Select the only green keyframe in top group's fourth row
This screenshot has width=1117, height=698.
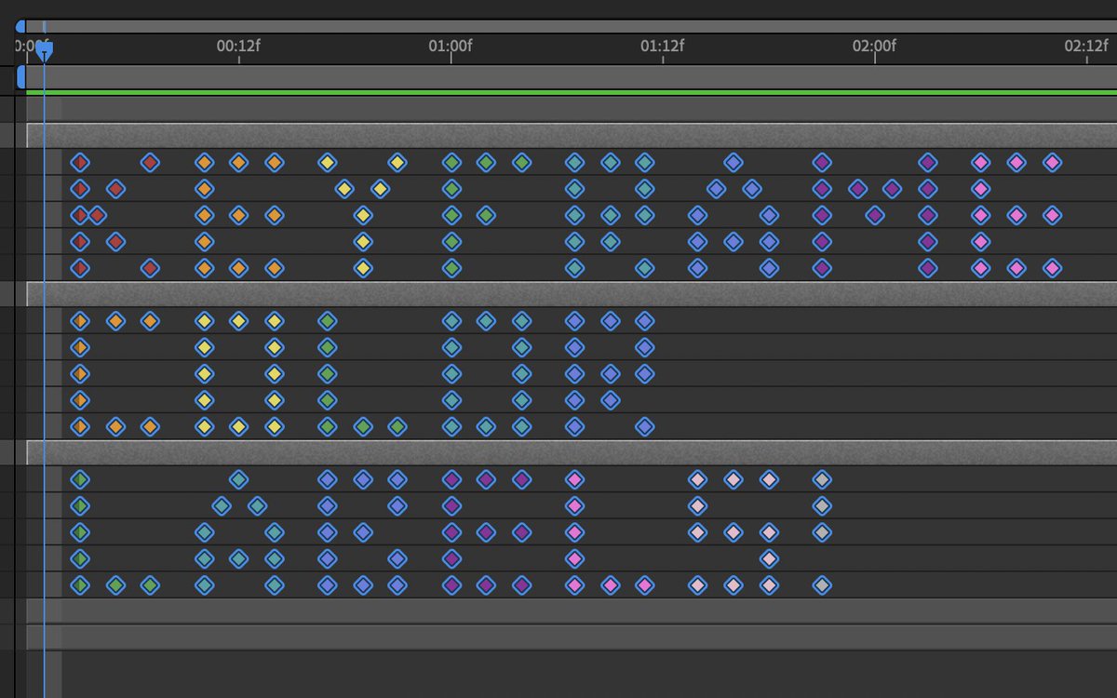451,242
